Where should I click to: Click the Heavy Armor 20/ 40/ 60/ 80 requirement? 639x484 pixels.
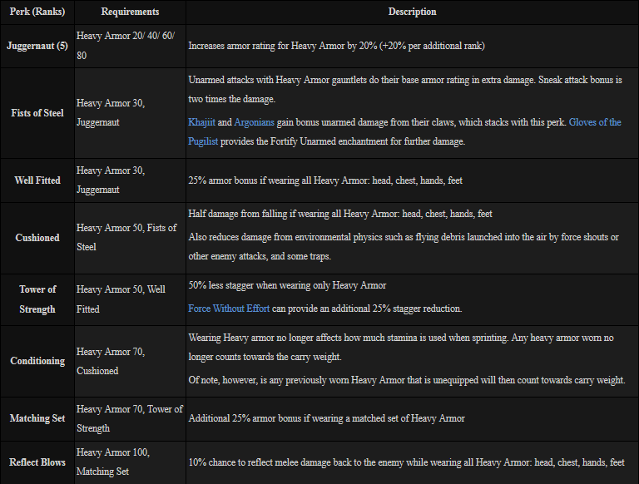[x=128, y=46]
